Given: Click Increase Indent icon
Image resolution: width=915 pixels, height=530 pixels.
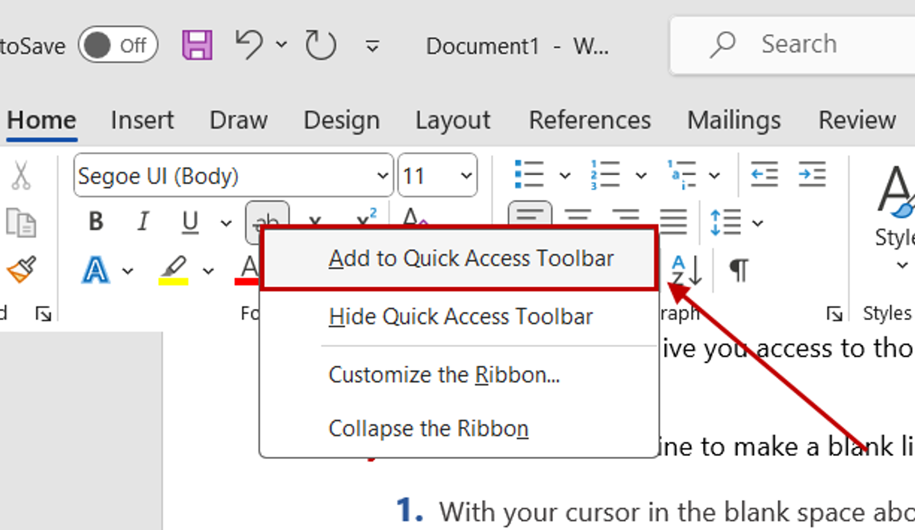Looking at the screenshot, I should click(812, 174).
